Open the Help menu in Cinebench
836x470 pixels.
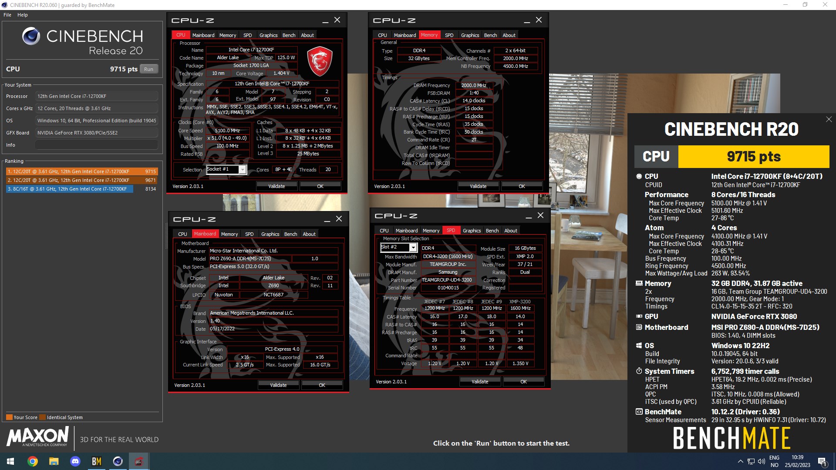[23, 15]
